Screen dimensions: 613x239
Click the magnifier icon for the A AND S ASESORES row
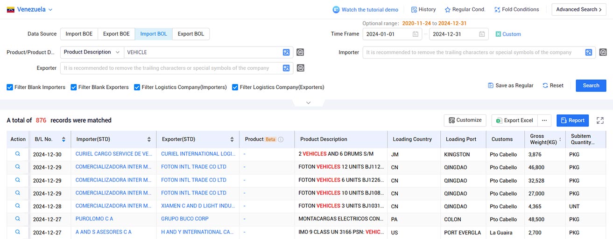click(18, 232)
